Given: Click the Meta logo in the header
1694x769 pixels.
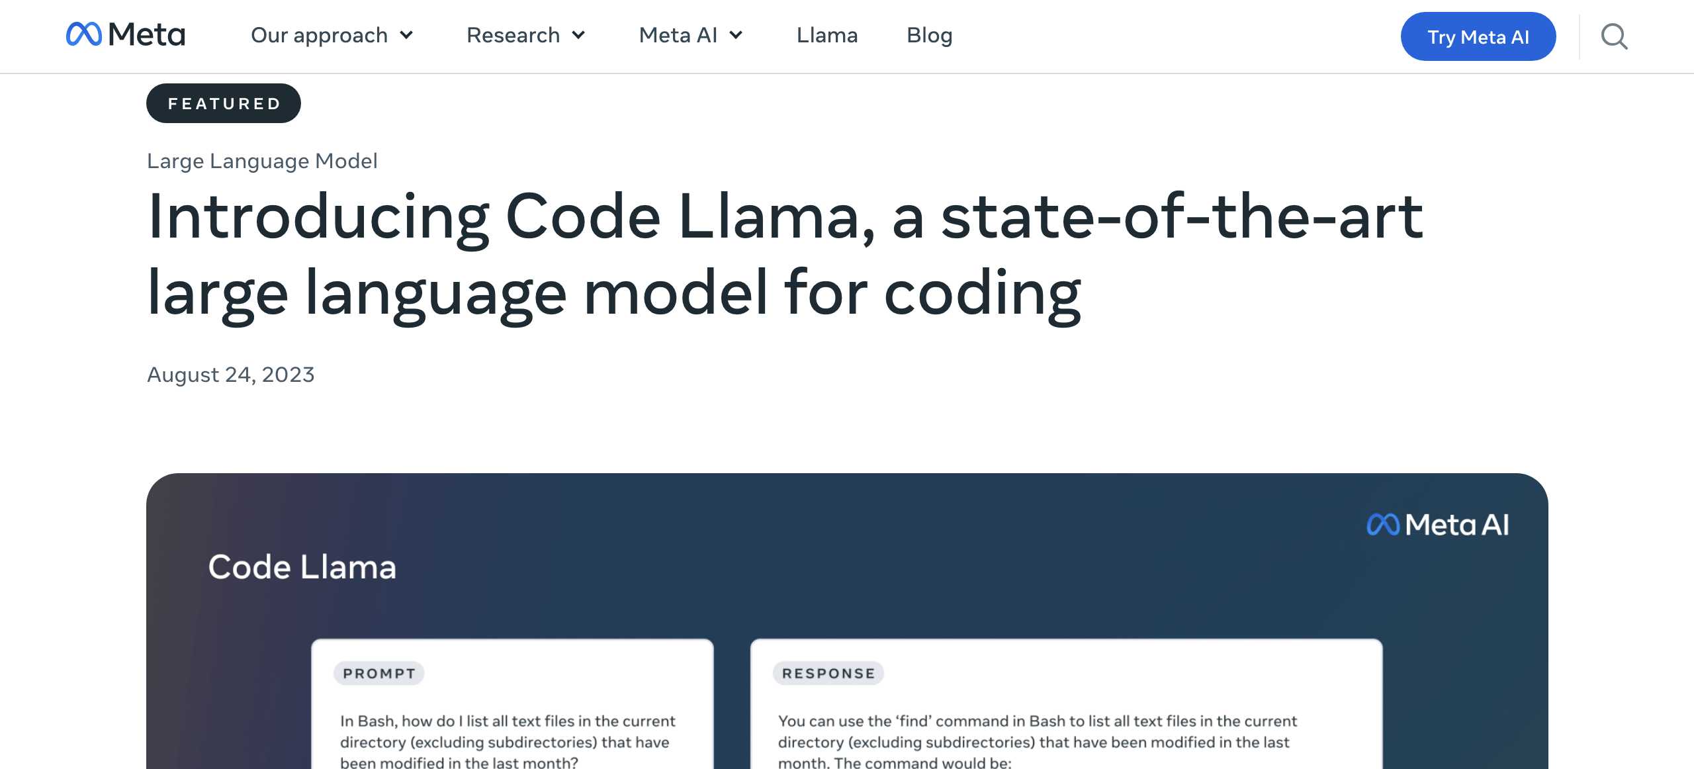Looking at the screenshot, I should coord(126,34).
